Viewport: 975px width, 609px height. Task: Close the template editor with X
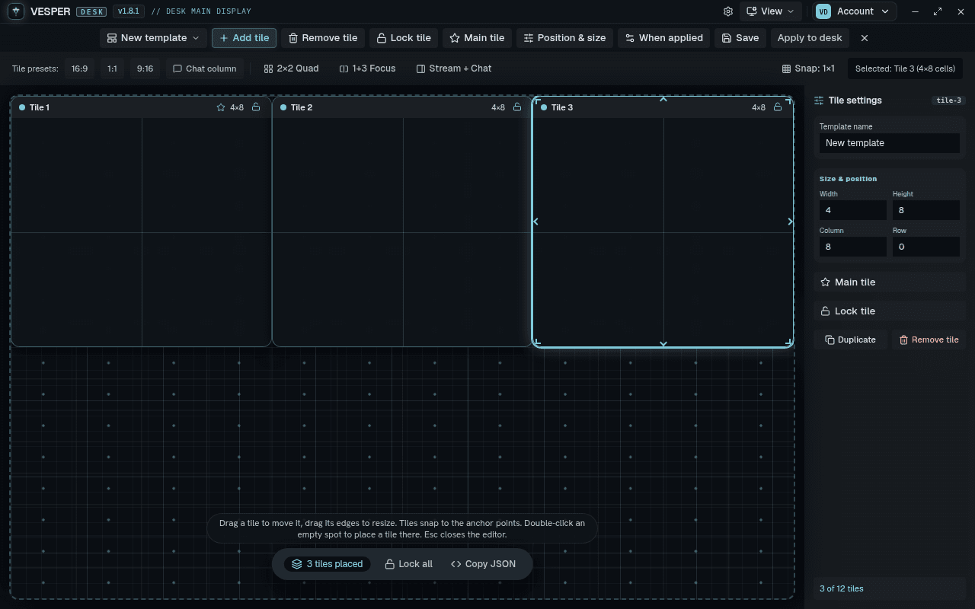click(x=864, y=38)
